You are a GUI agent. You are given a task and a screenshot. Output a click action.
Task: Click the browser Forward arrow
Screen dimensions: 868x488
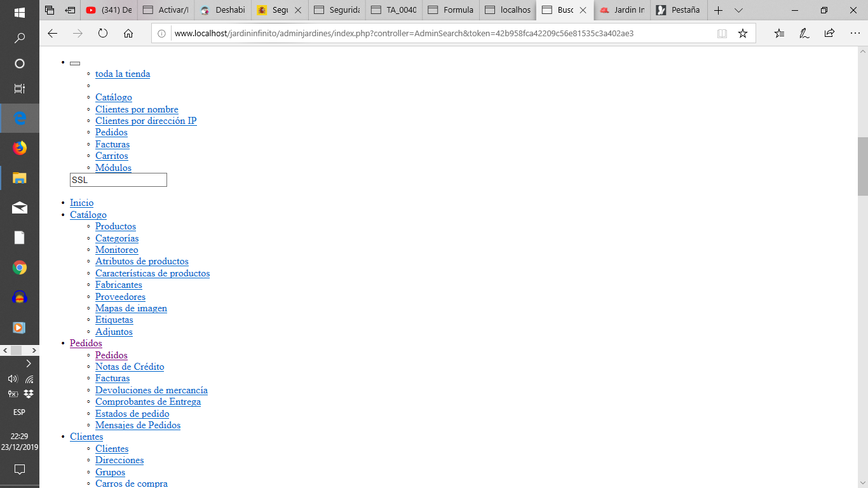[78, 34]
